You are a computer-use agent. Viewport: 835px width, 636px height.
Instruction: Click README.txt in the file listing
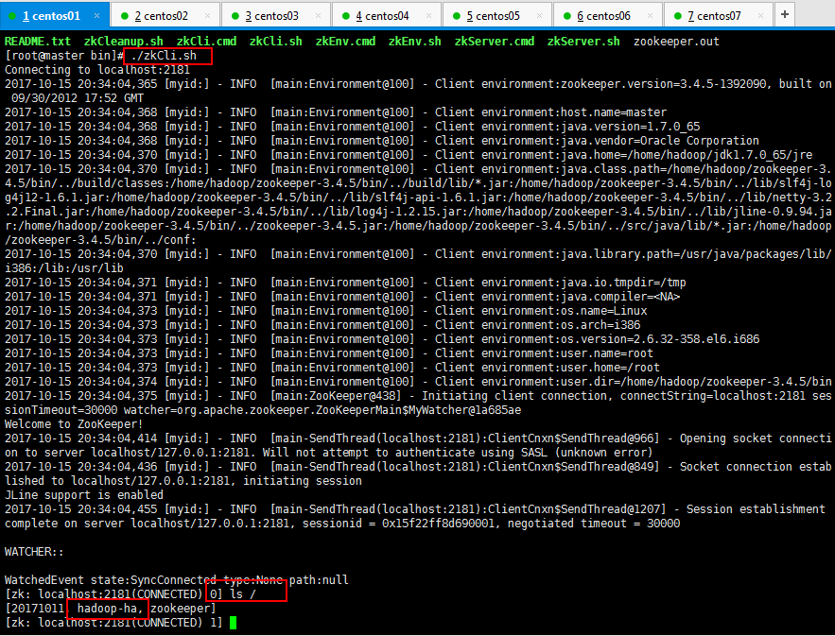pos(37,42)
